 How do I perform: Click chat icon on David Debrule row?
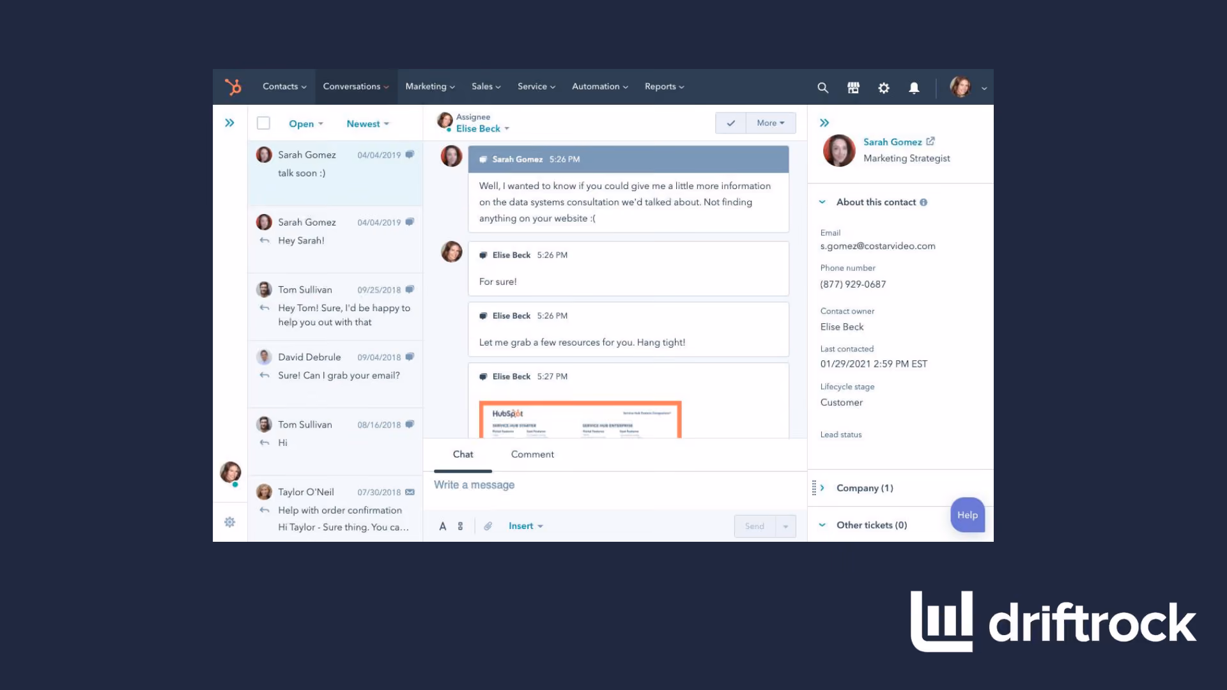410,356
